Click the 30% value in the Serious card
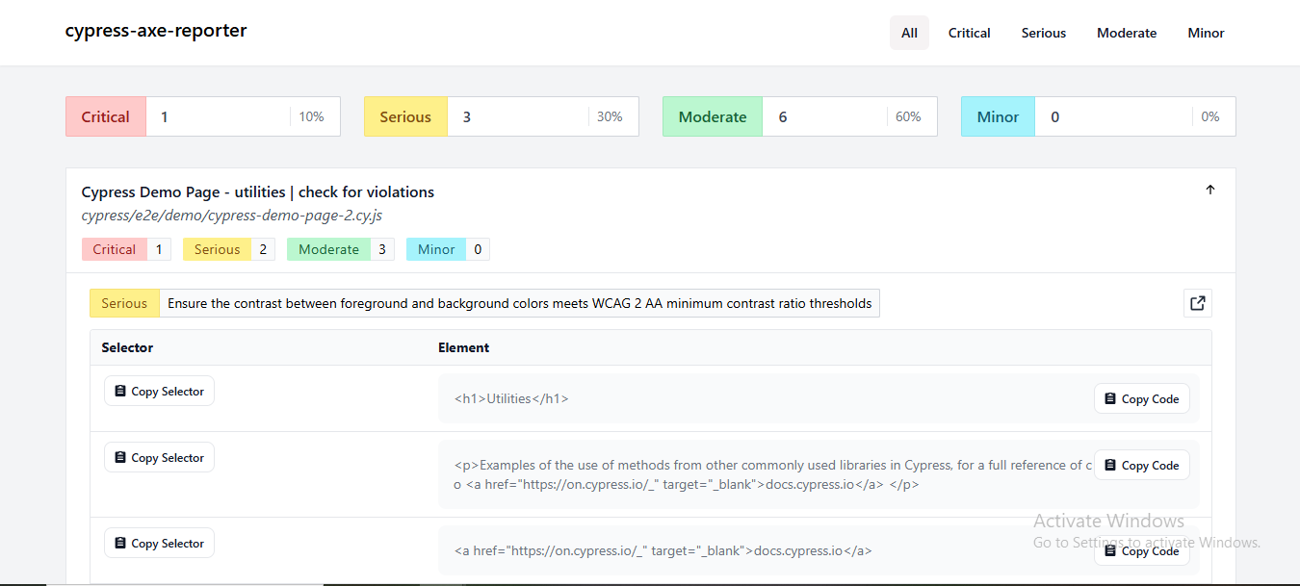Viewport: 1300px width, 586px height. (x=610, y=116)
